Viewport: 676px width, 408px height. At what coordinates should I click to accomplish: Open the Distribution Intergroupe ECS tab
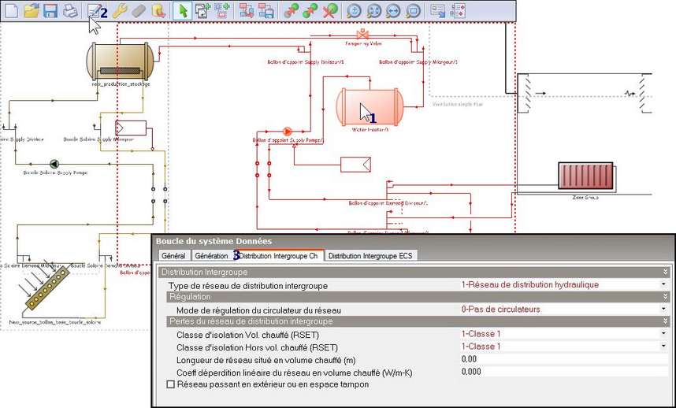(370, 255)
